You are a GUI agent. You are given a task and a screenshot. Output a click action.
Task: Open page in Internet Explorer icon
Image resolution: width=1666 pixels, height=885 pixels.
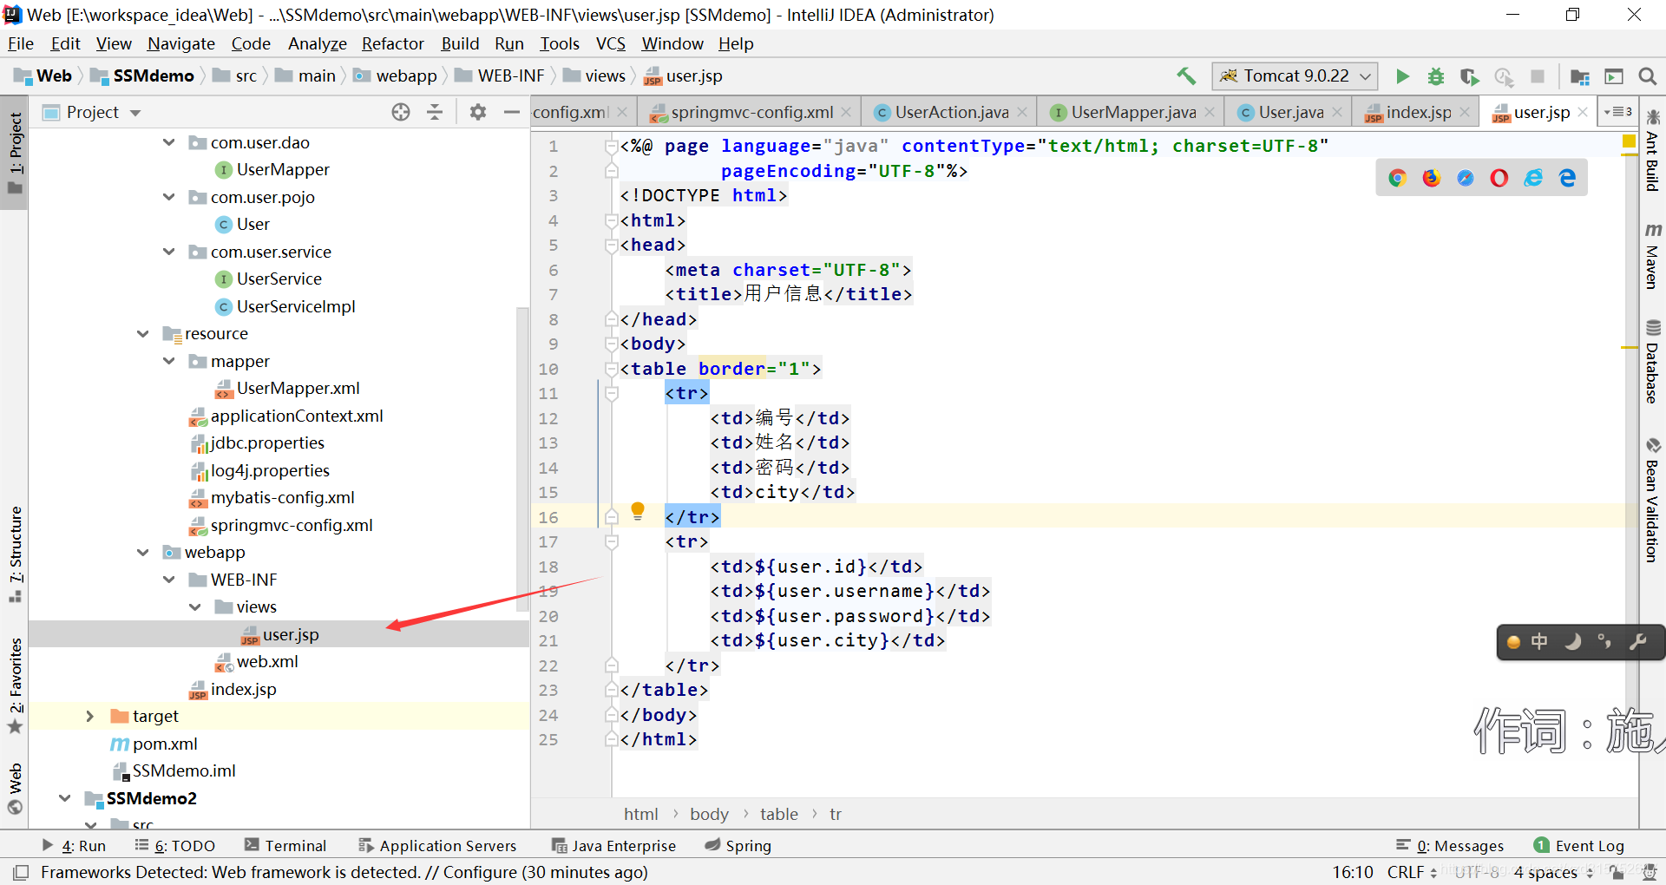pyautogui.click(x=1533, y=178)
